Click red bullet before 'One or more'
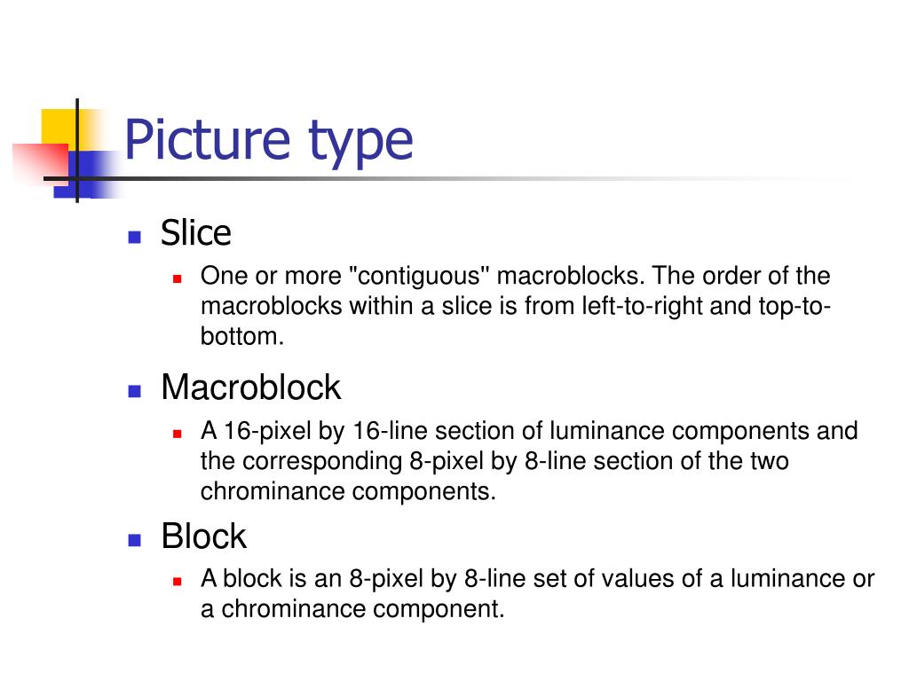This screenshot has width=909, height=681. click(x=178, y=279)
